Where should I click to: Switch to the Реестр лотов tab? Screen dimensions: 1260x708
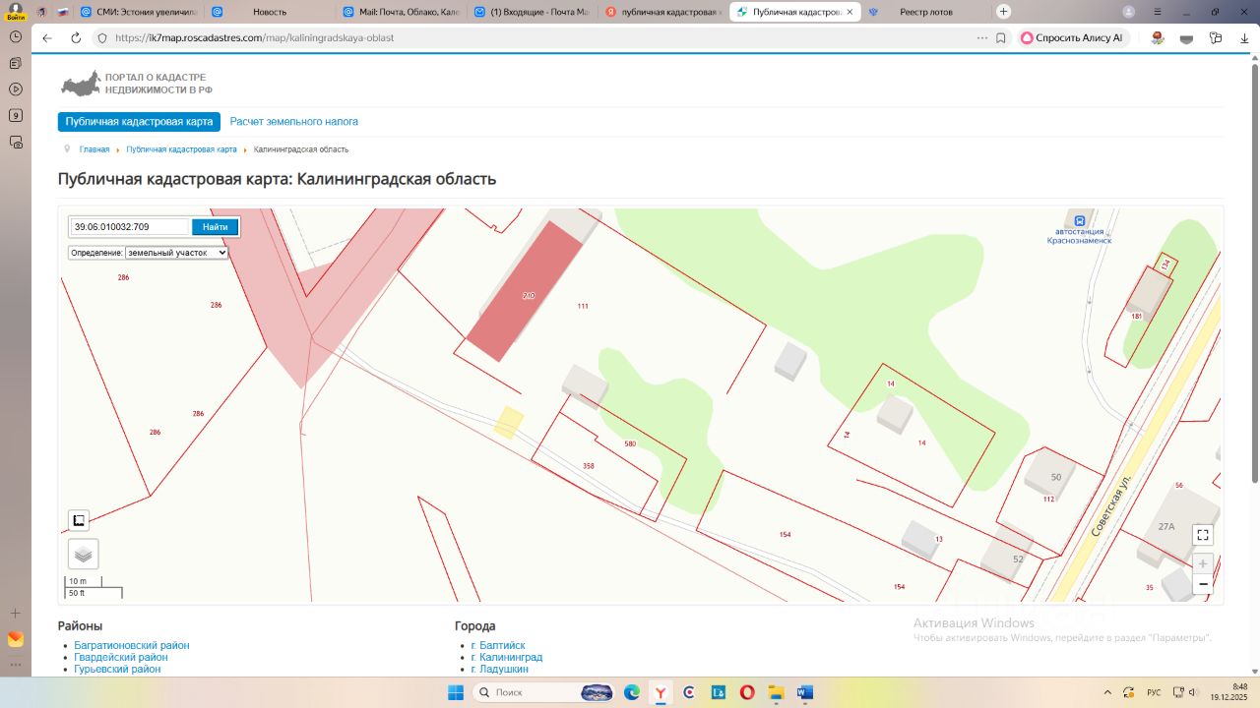(x=925, y=12)
